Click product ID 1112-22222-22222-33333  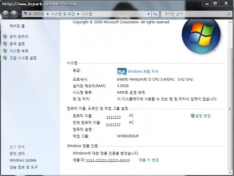[x=108, y=160]
